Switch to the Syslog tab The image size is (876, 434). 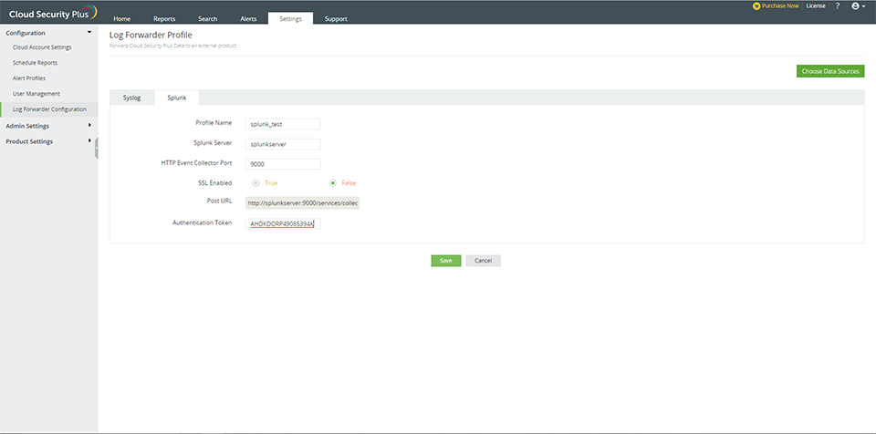click(131, 98)
